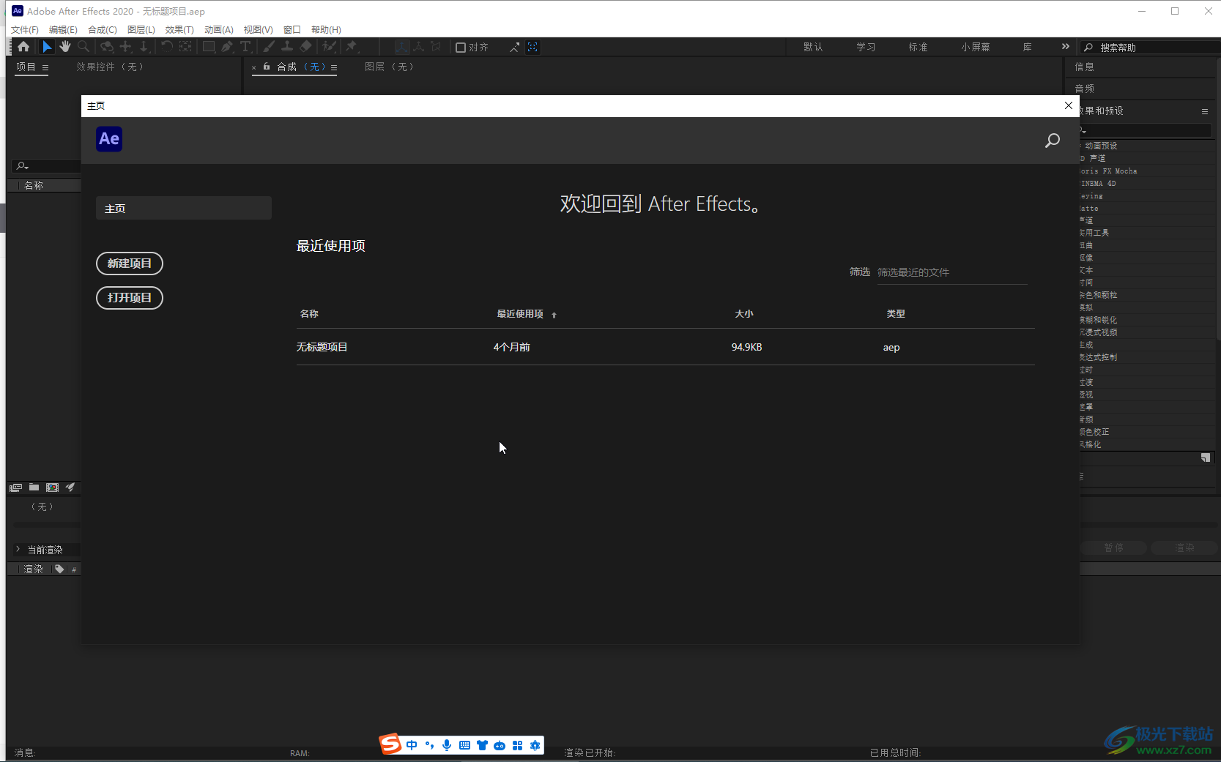The height and width of the screenshot is (762, 1221).
Task: Click the 筛选最近的文件 filter field
Action: click(951, 272)
